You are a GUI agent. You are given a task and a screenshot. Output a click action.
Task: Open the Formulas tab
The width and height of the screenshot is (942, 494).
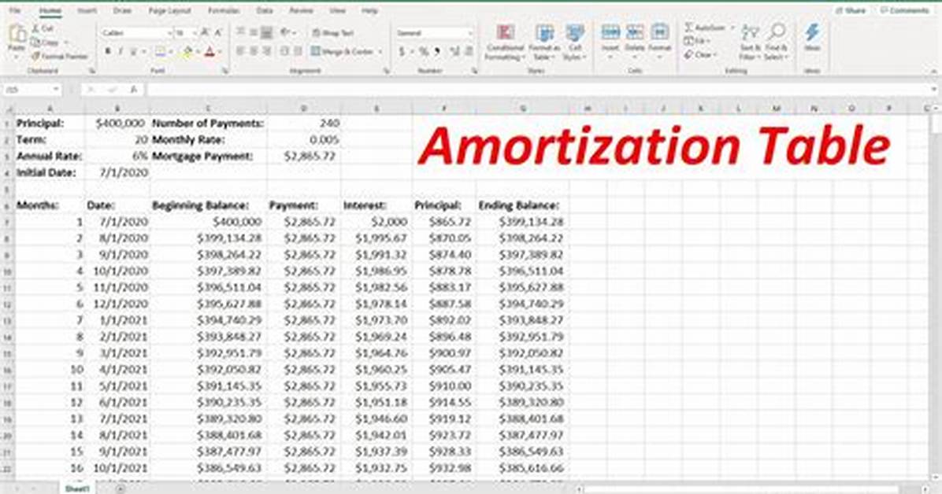pyautogui.click(x=224, y=11)
